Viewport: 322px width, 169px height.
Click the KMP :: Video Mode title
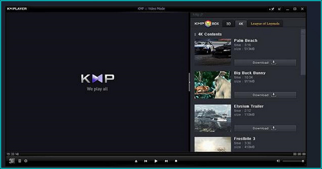151,9
